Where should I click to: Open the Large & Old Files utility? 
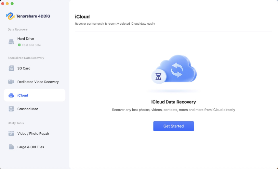31,147
